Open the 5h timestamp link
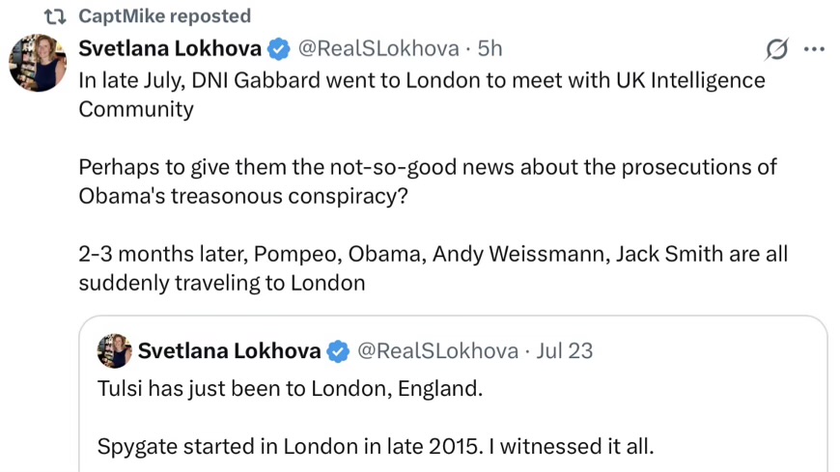This screenshot has width=840, height=472. tap(490, 48)
